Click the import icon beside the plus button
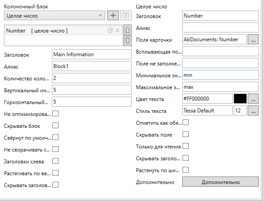This screenshot has width=264, height=202. 126,16
